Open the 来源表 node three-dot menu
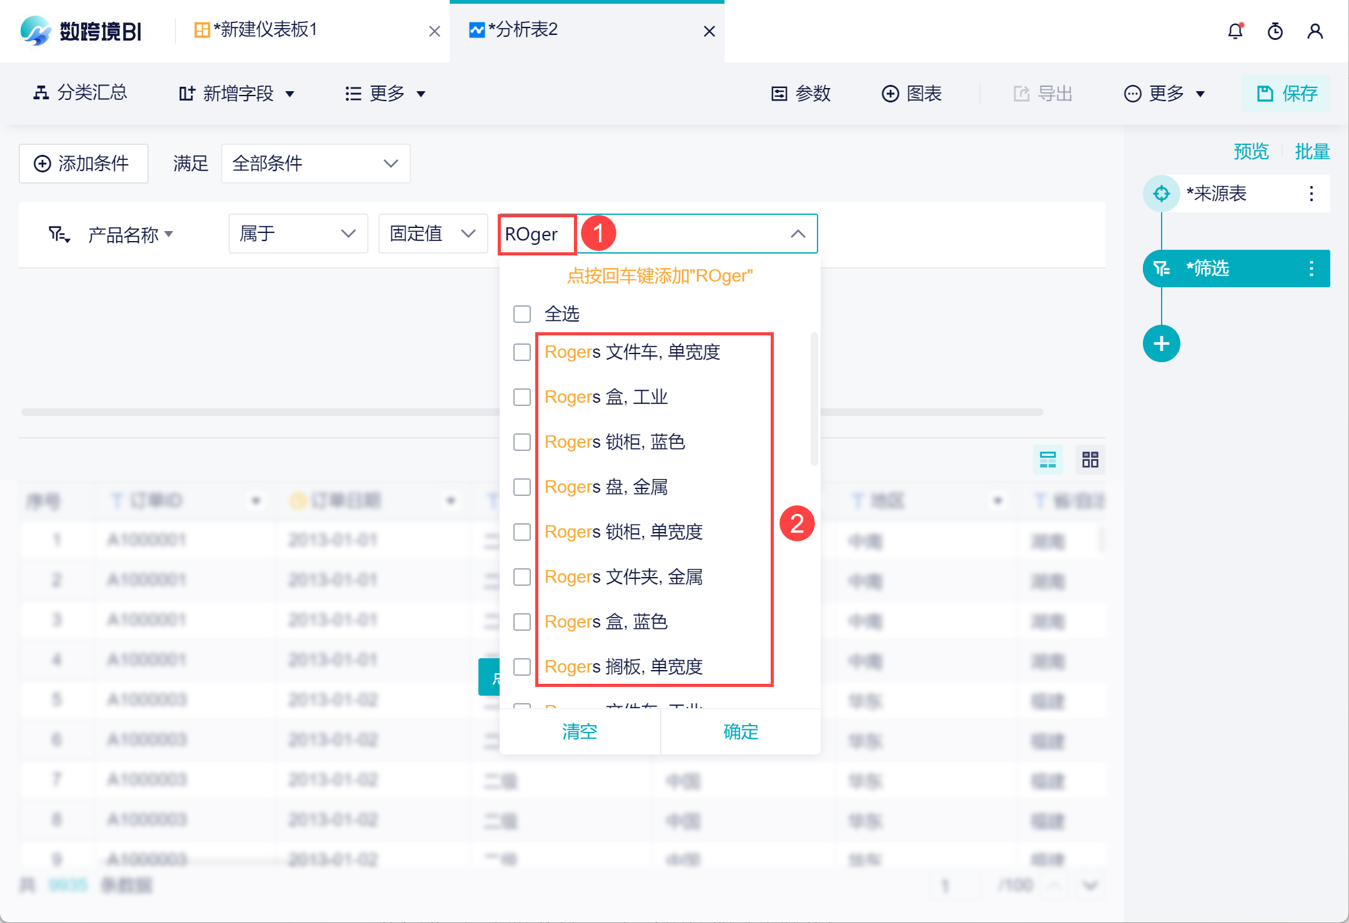This screenshot has width=1349, height=923. [1311, 194]
